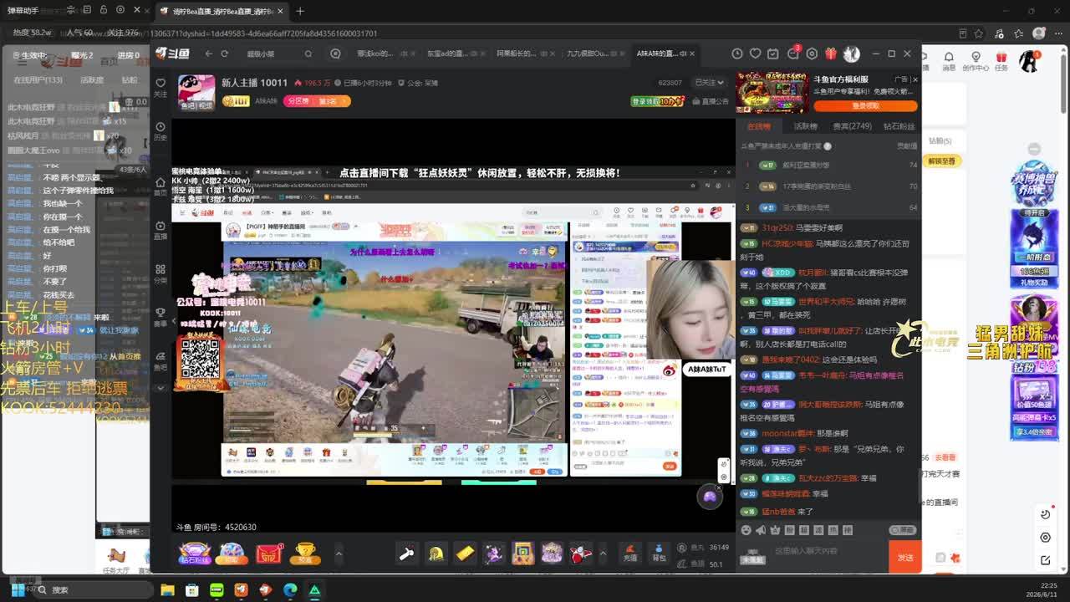This screenshot has width=1070, height=602.
Task: Send the red rocket gift
Action: pyautogui.click(x=581, y=554)
